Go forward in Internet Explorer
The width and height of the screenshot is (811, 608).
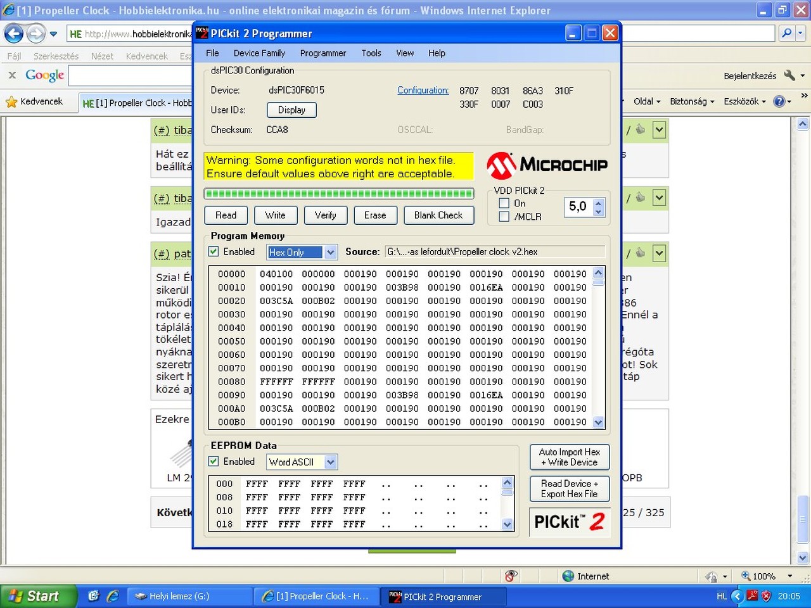click(36, 34)
